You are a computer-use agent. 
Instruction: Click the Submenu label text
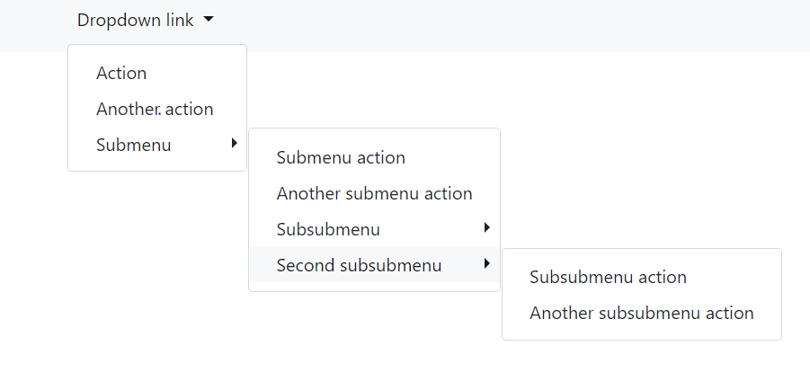(x=133, y=145)
